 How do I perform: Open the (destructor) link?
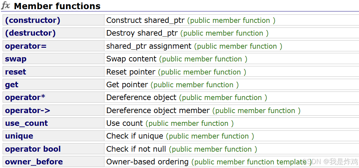tap(30, 33)
